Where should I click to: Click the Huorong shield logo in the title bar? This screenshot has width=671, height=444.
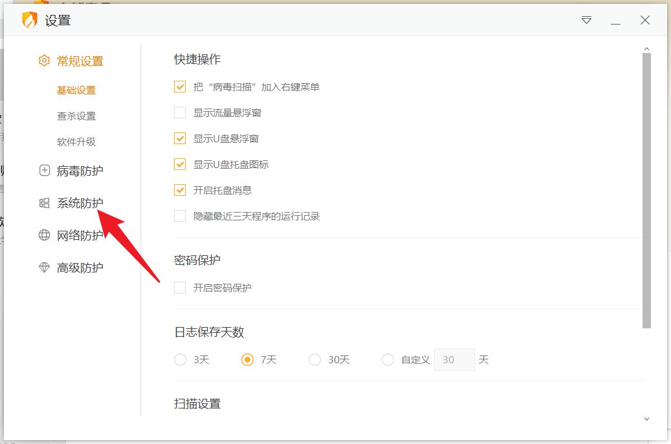click(x=28, y=20)
